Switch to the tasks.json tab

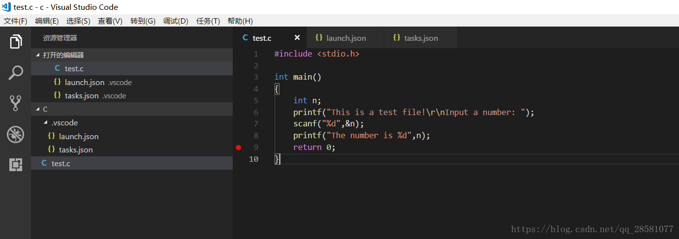[x=421, y=38]
